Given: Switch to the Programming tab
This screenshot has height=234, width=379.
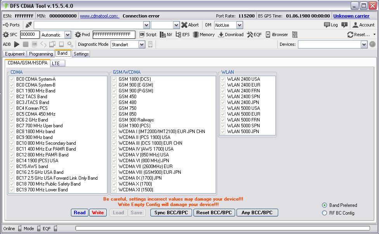Looking at the screenshot, I should click(x=41, y=54).
